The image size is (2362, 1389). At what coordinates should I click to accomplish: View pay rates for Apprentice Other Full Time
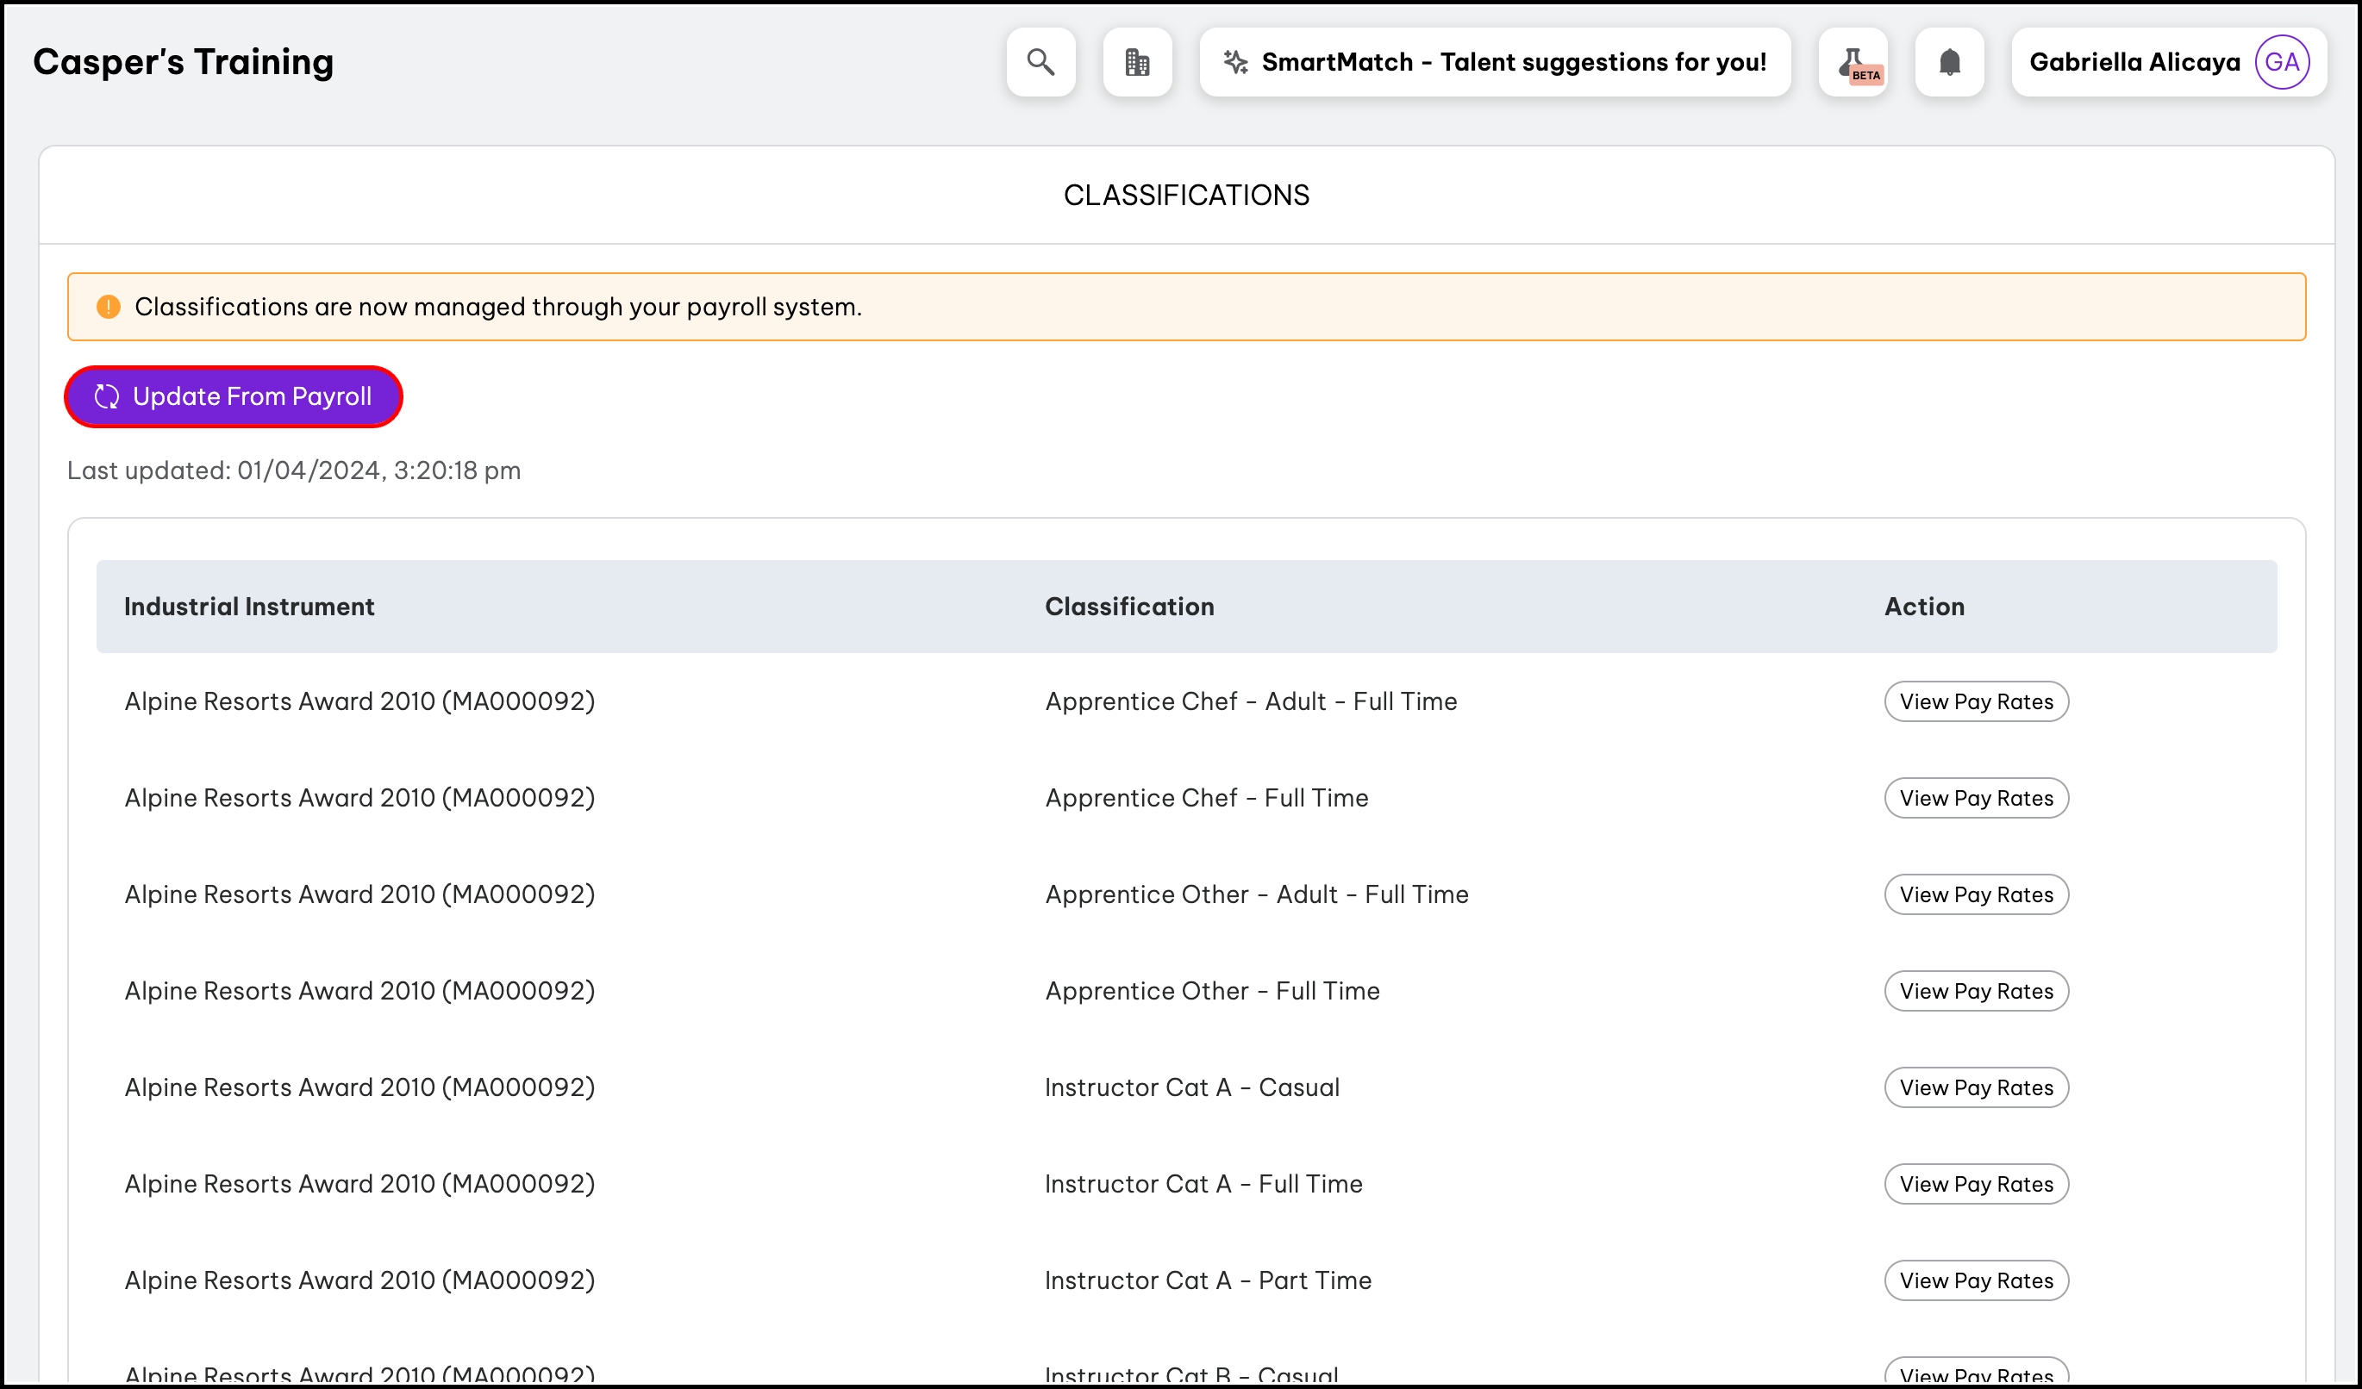tap(1976, 991)
